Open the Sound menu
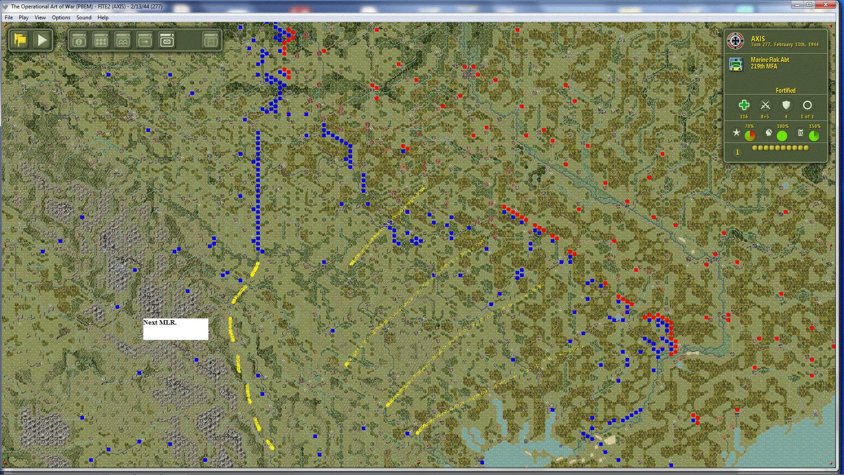 click(x=84, y=18)
